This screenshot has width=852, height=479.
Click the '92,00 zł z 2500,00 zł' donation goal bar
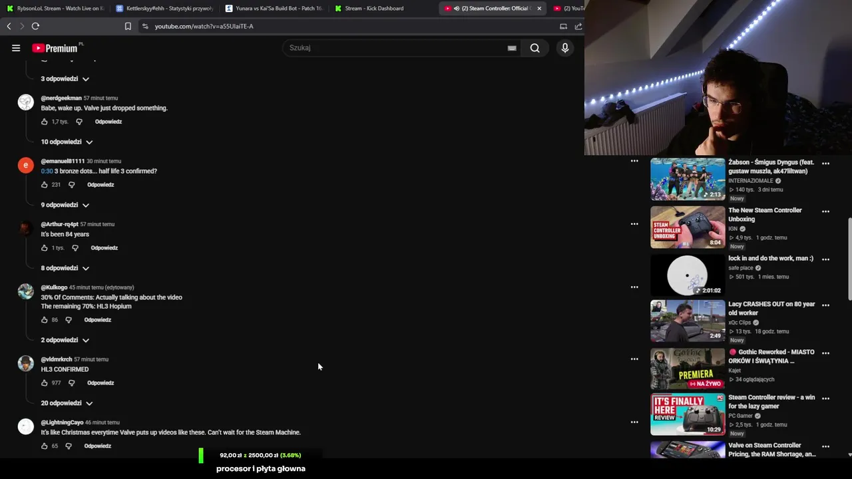tap(260, 455)
